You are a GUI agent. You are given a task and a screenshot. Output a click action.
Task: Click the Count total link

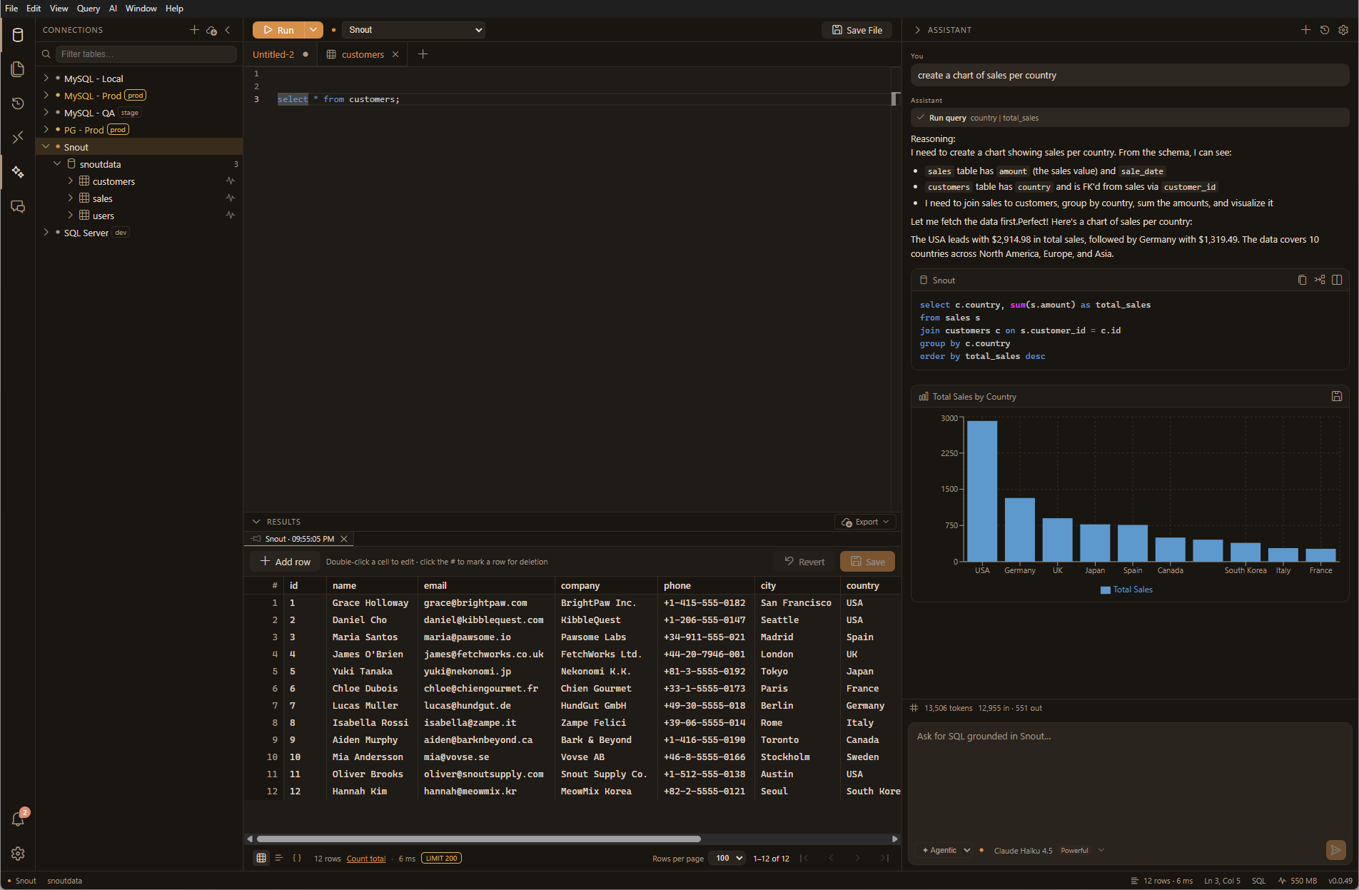coord(366,859)
